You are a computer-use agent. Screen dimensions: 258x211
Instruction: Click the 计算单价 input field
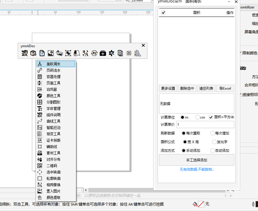[x=206, y=125]
